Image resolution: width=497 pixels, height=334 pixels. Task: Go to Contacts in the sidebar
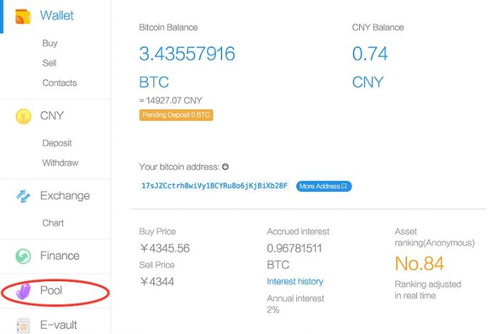[x=59, y=83]
